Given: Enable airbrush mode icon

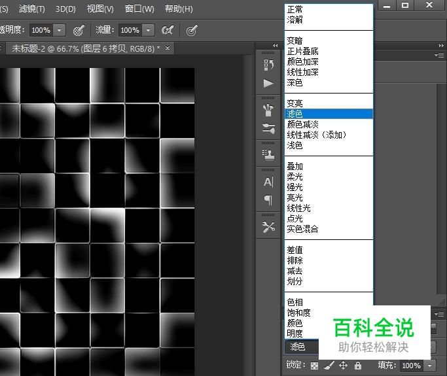Looking at the screenshot, I should pos(168,30).
